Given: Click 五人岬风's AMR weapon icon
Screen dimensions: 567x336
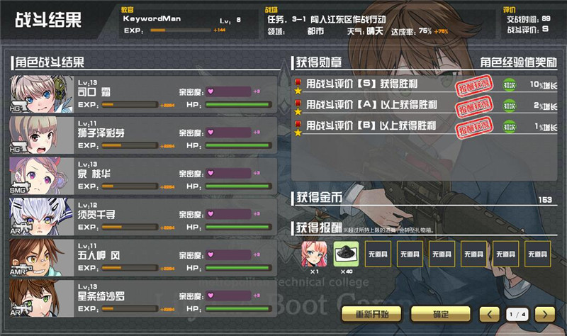Looking at the screenshot, I should coord(21,270).
